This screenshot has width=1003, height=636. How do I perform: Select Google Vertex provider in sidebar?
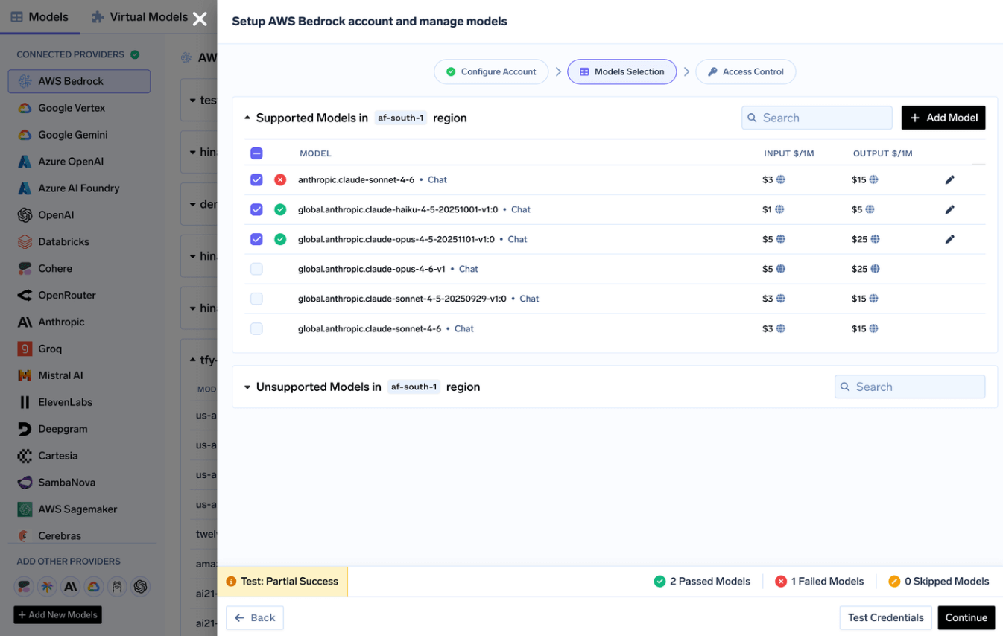coord(79,108)
